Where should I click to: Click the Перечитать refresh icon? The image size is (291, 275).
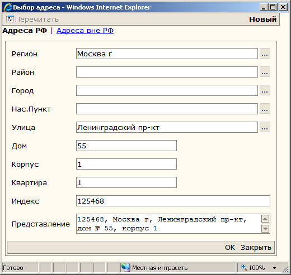pyautogui.click(x=10, y=19)
